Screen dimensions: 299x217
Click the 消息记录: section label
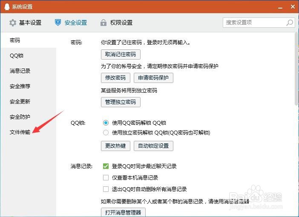pos(81,166)
